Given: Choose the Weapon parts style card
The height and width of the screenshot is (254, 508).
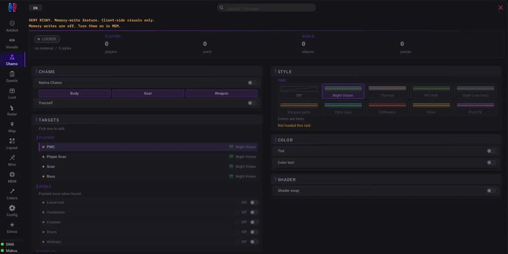Looking at the screenshot, I should tap(299, 108).
